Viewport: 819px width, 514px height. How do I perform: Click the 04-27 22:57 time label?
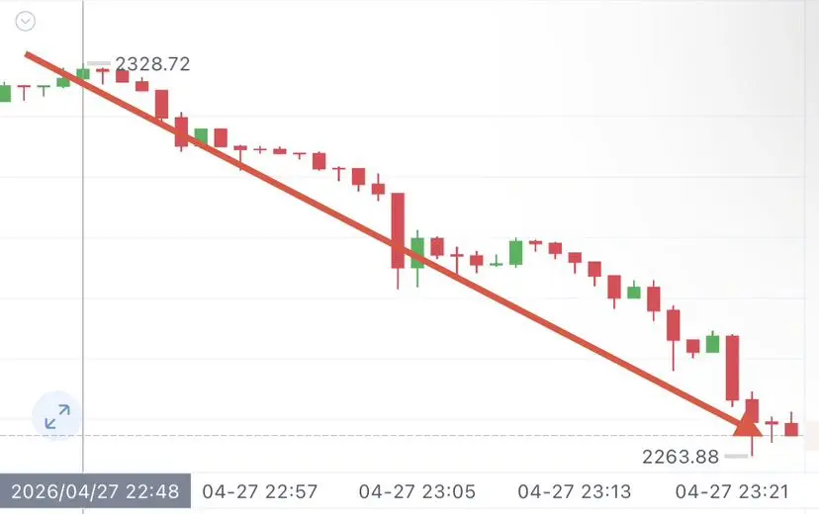pyautogui.click(x=259, y=491)
